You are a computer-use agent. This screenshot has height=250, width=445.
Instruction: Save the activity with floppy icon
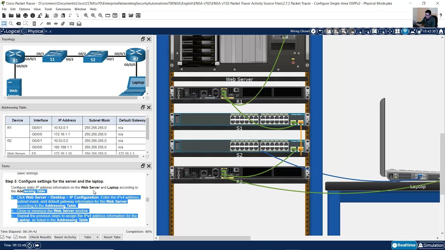point(18,16)
